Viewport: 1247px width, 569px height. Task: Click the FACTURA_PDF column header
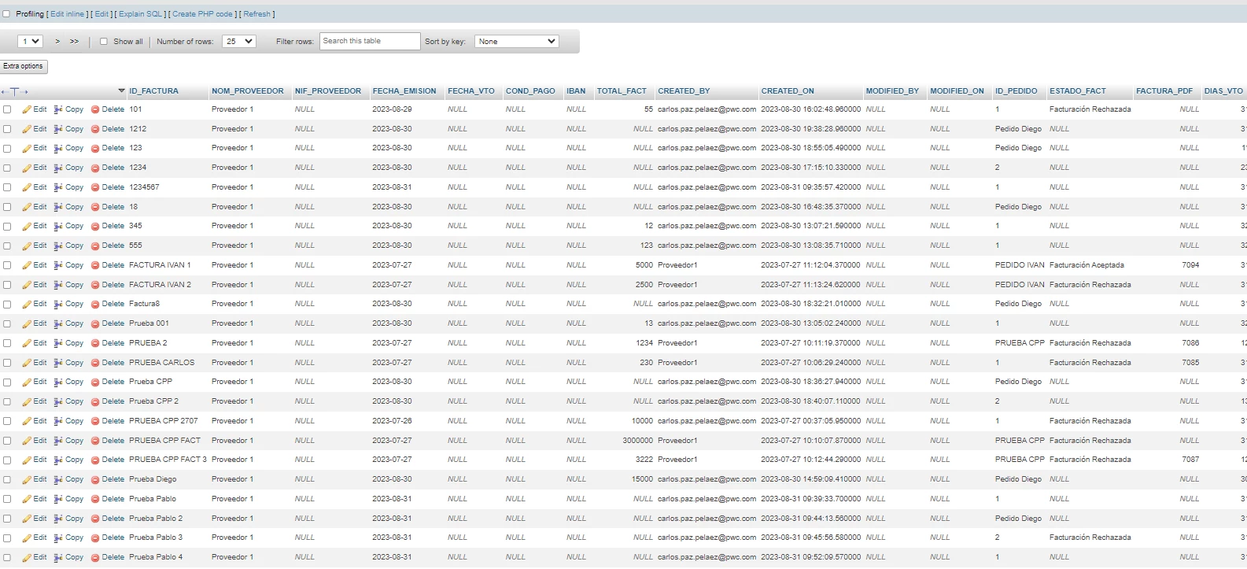(x=1164, y=91)
